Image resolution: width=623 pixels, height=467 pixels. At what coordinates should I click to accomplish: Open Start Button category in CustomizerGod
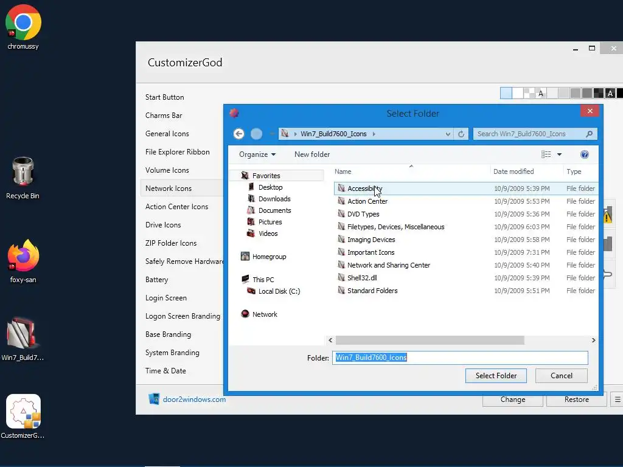(x=164, y=97)
